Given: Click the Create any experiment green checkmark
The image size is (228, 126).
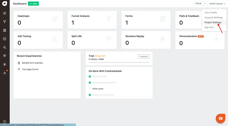Looking at the screenshot, I should click(x=90, y=95).
